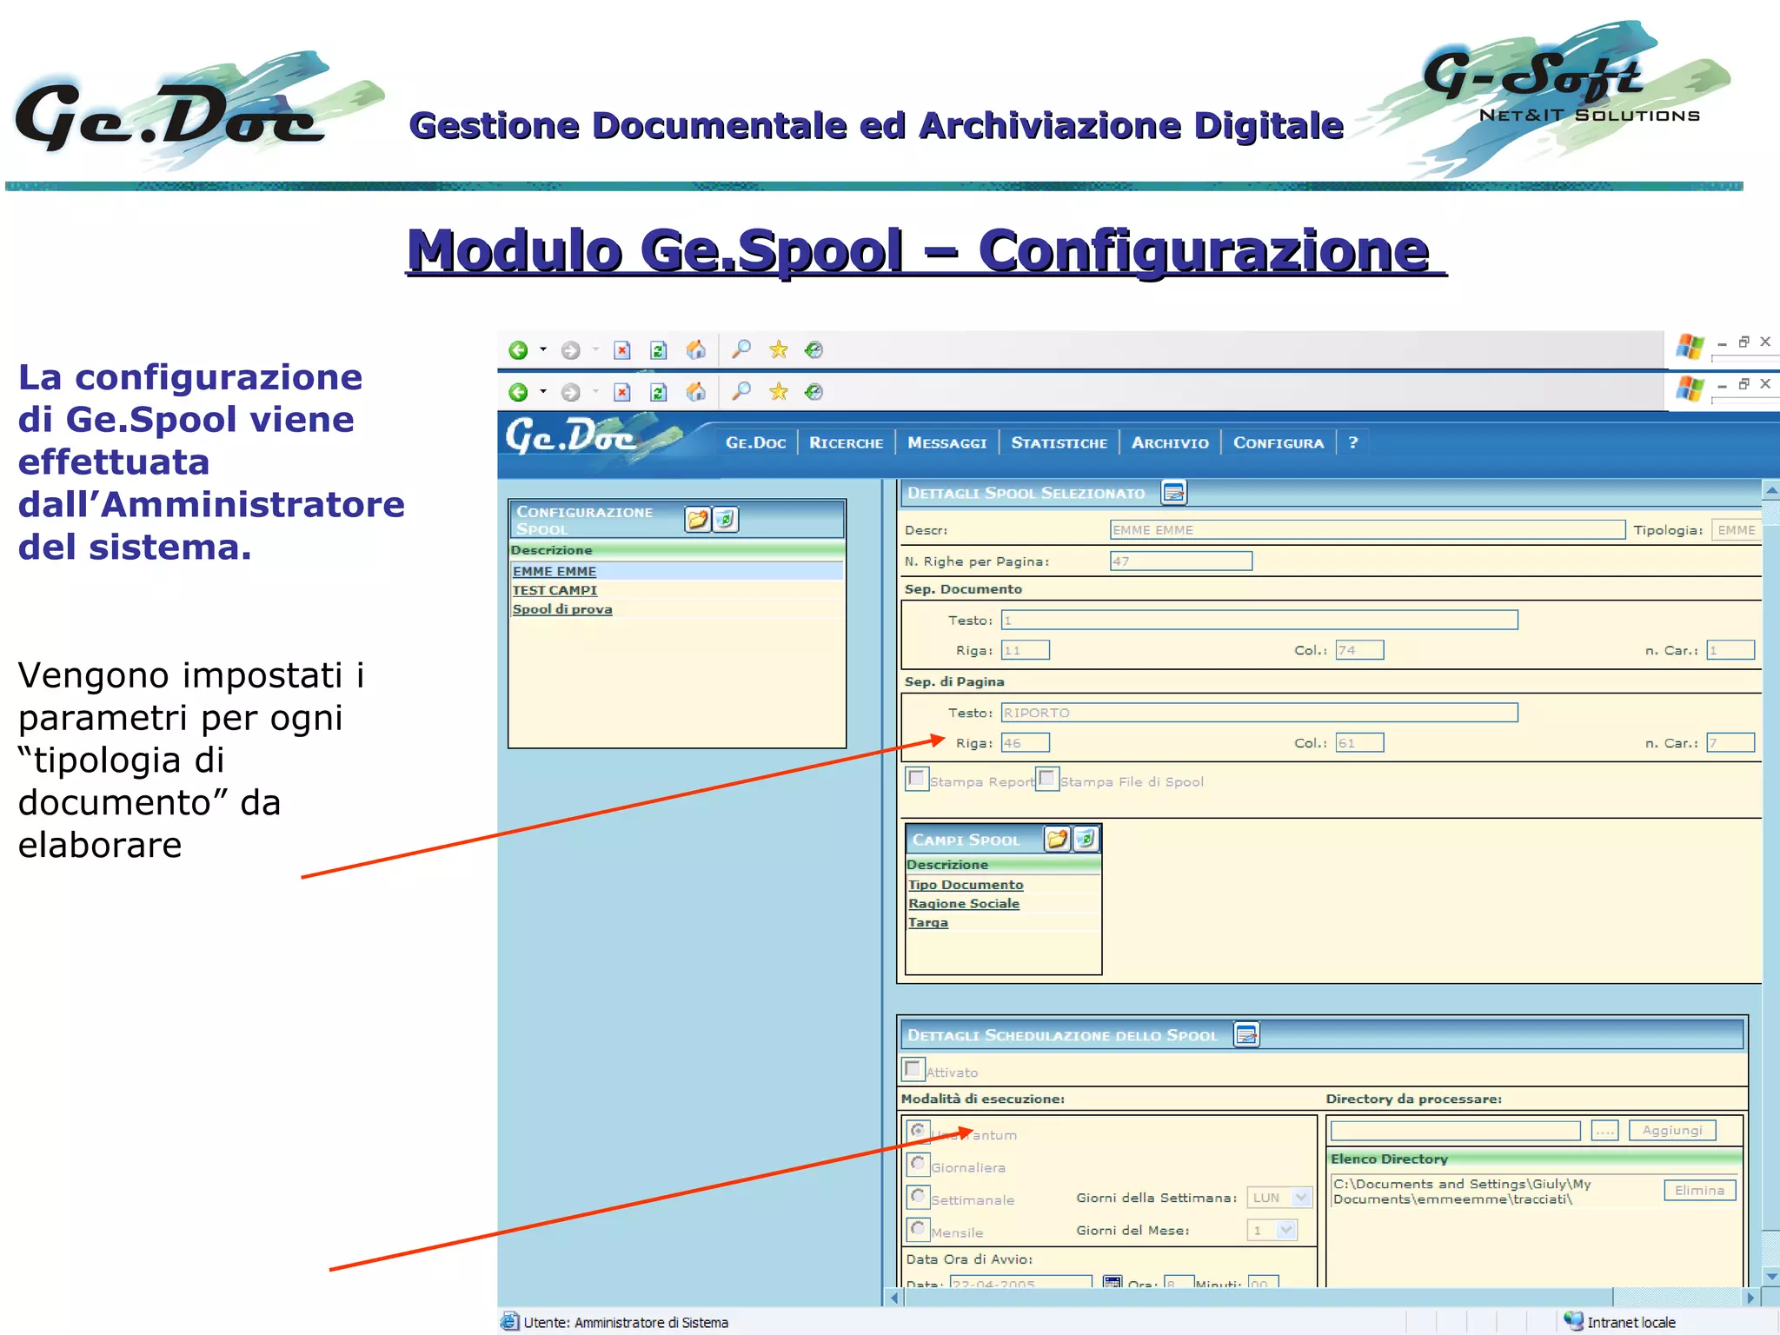1780x1335 pixels.
Task: Click the History icon in the upper browser toolbar
Action: coord(814,350)
